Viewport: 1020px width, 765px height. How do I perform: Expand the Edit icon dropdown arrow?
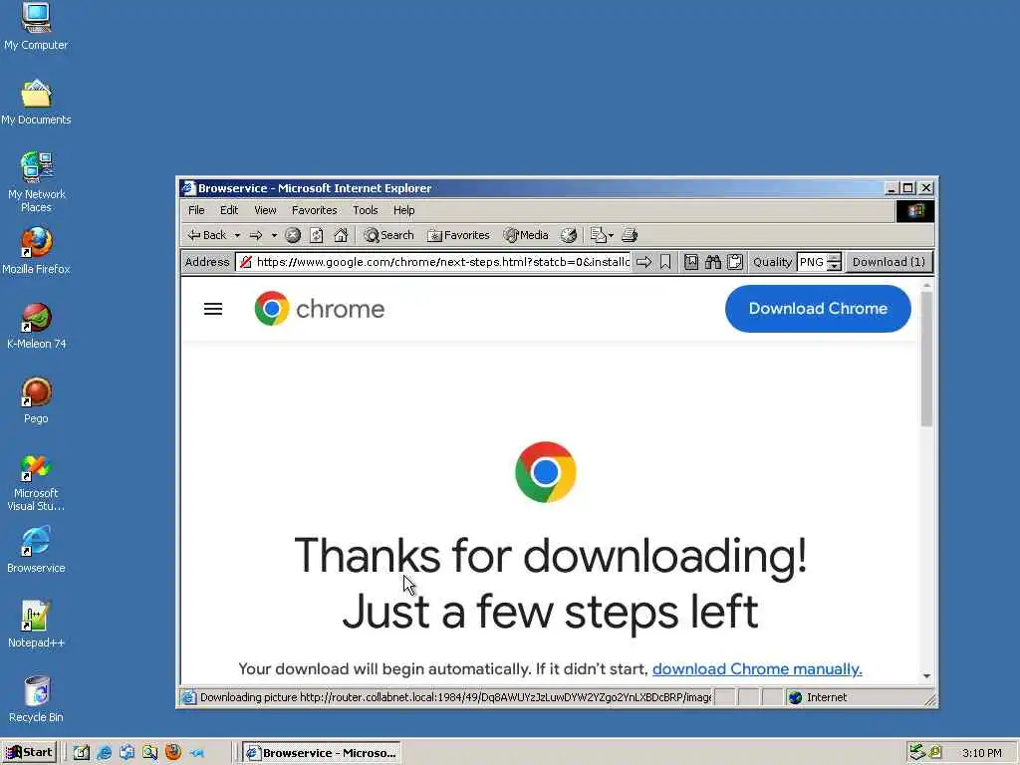click(x=611, y=235)
